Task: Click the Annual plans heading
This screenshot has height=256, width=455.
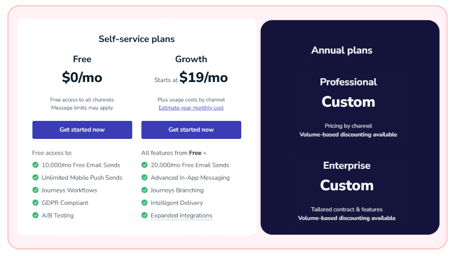Action: [342, 50]
